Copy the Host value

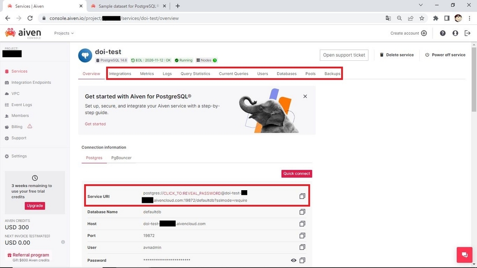point(302,224)
